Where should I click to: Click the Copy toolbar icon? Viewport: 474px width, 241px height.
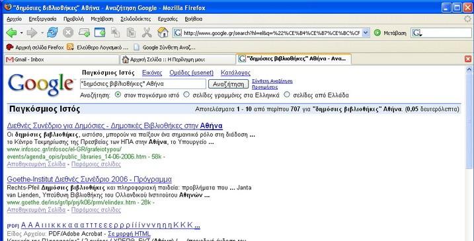tap(116, 32)
